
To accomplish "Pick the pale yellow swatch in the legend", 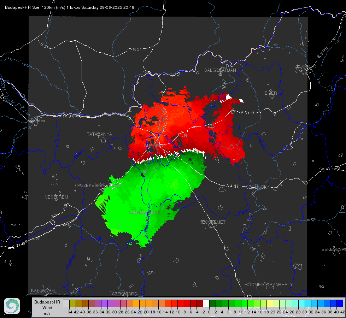I will tap(270, 303).
